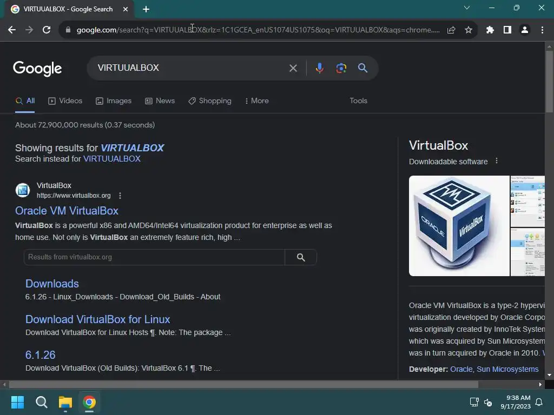Screen dimensions: 554x415
Task: Share this page icon in address bar
Action: pos(451,30)
